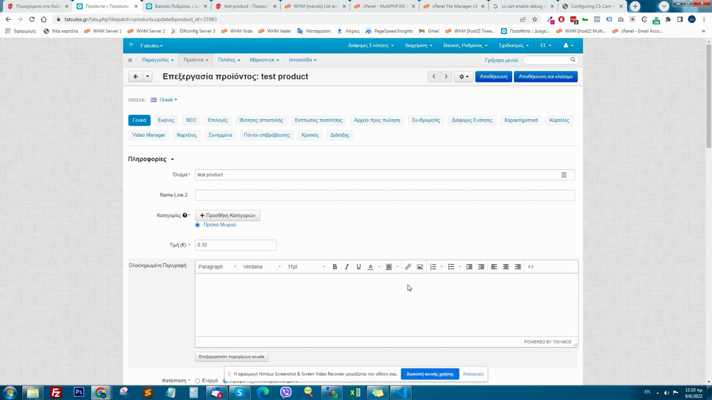The width and height of the screenshot is (712, 400).
Task: Open the Greek language selector
Action: click(x=164, y=100)
